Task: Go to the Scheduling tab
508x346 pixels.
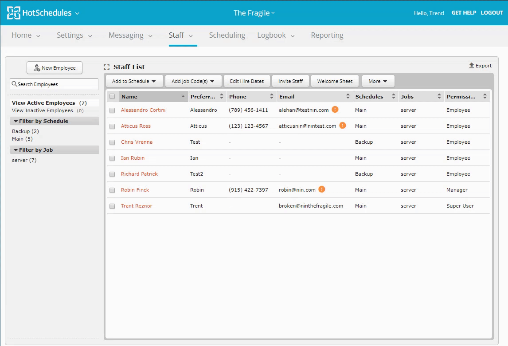Action: pos(227,35)
